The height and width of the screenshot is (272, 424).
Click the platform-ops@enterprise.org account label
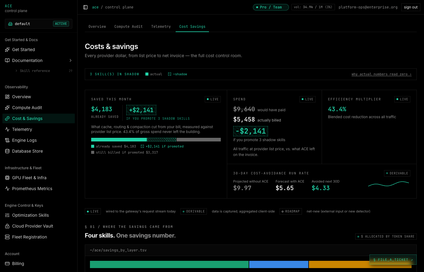click(x=368, y=7)
